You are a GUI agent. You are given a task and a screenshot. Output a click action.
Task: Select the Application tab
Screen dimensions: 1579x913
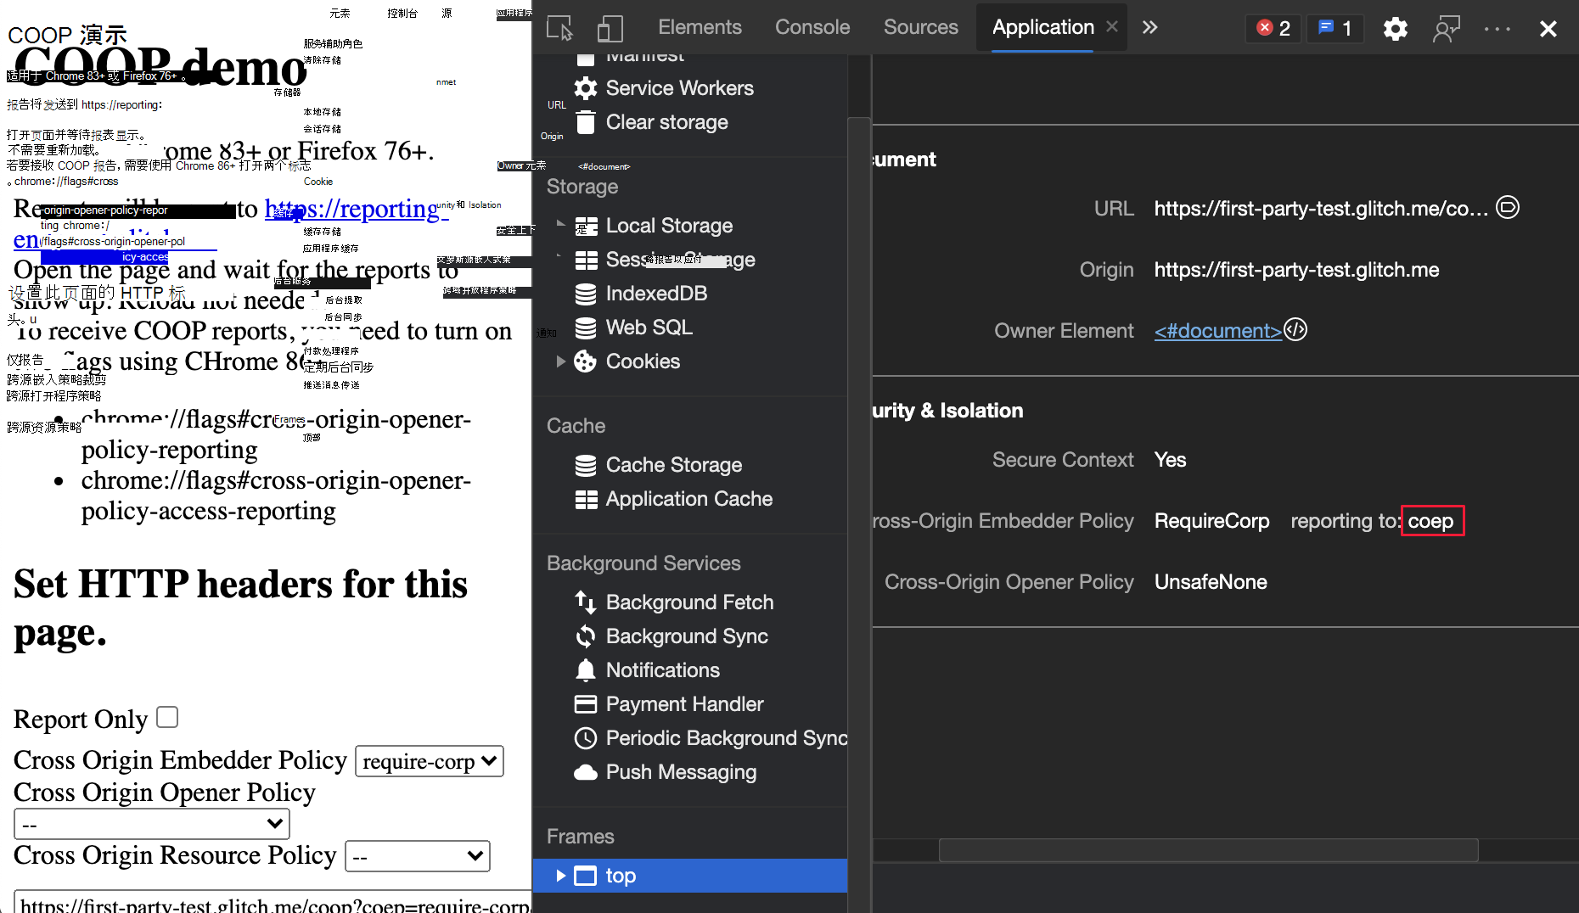click(x=1043, y=27)
